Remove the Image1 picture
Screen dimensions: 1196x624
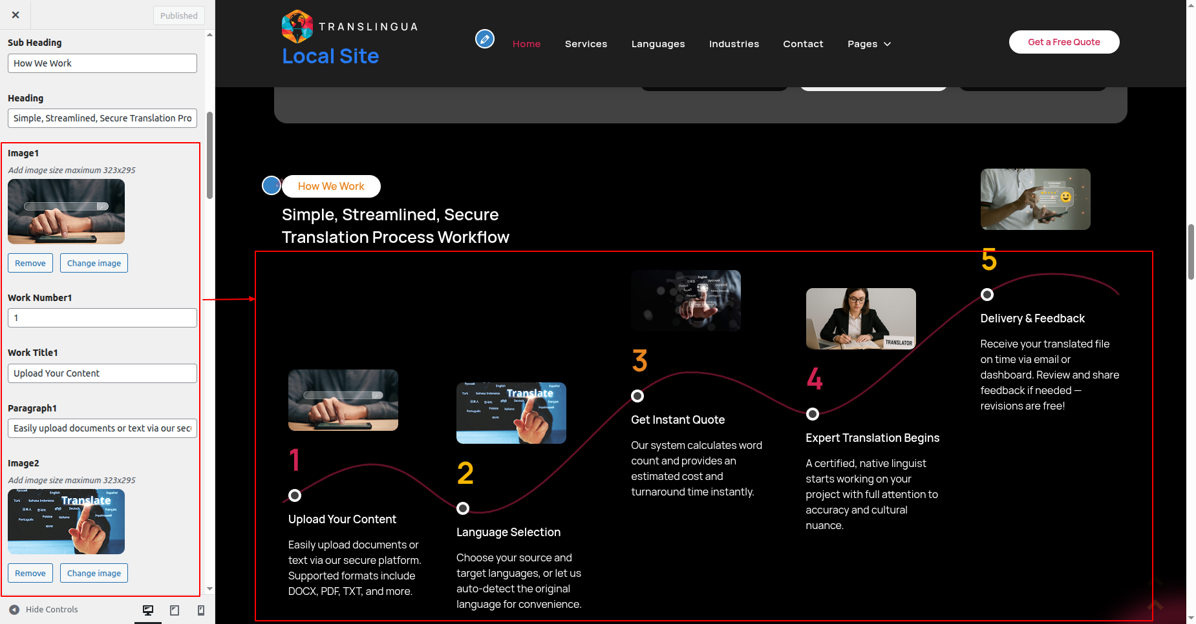click(x=30, y=264)
